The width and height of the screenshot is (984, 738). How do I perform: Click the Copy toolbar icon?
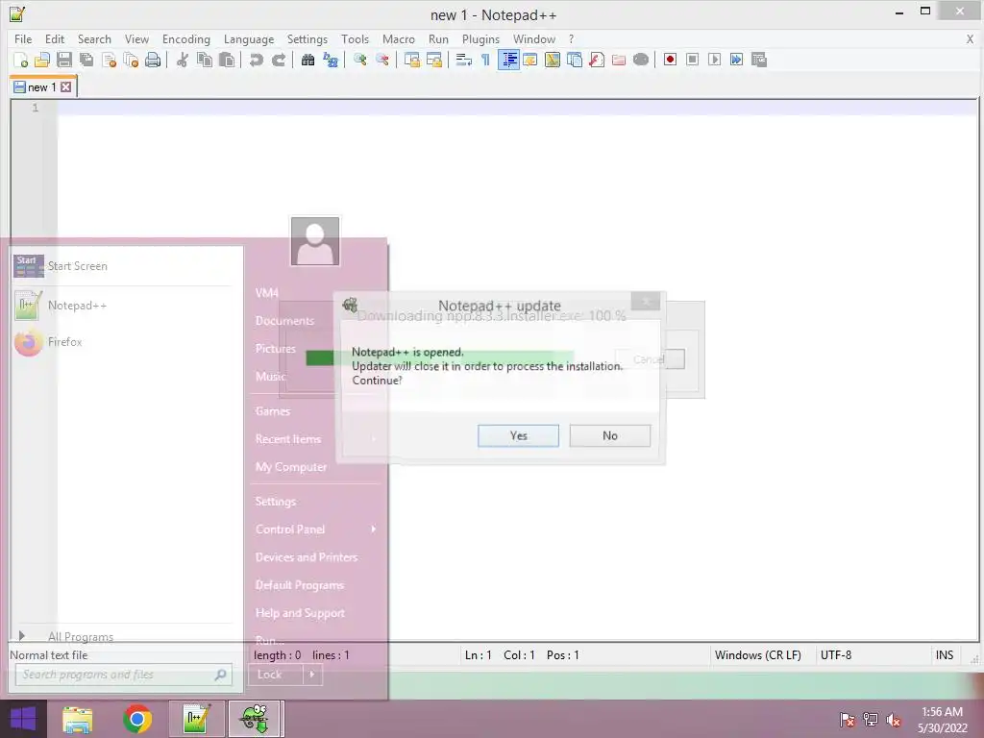click(205, 60)
